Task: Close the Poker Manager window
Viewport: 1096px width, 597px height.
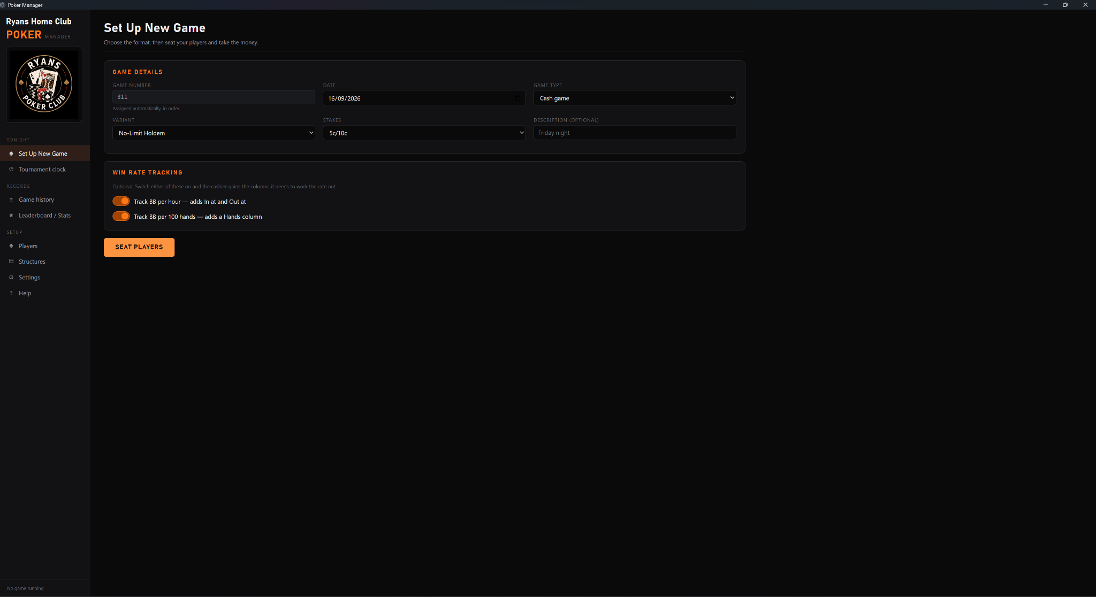Action: [x=1085, y=5]
